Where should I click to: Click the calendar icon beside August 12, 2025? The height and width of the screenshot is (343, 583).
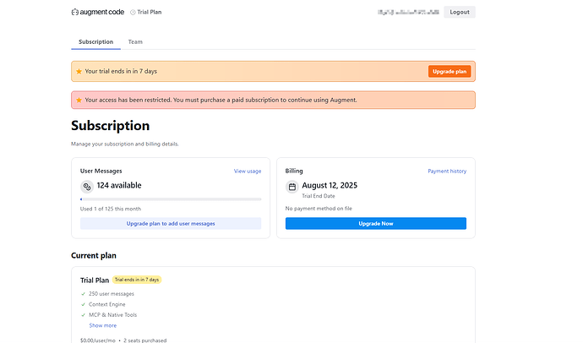[291, 187]
